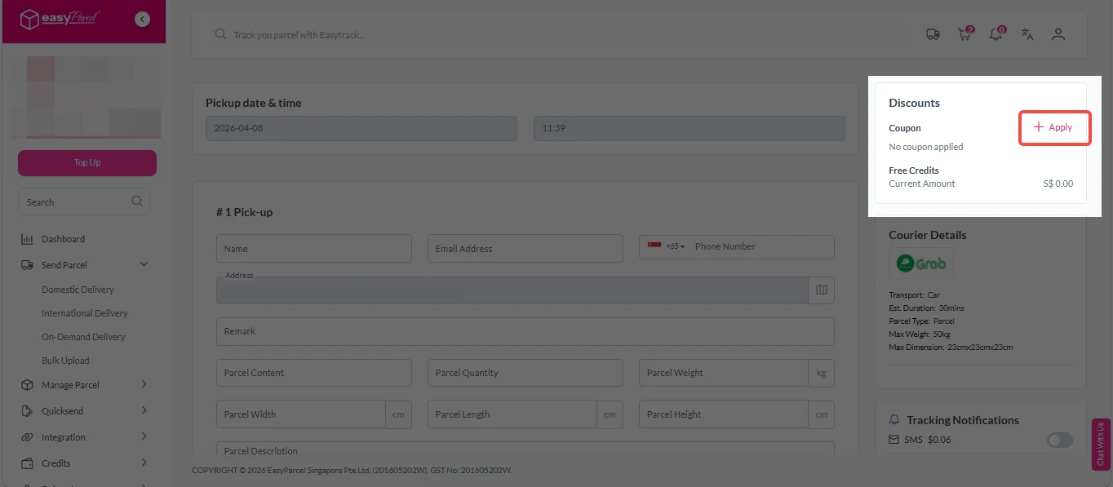Click the delivery truck icon in header
The height and width of the screenshot is (487, 1113).
(x=933, y=34)
